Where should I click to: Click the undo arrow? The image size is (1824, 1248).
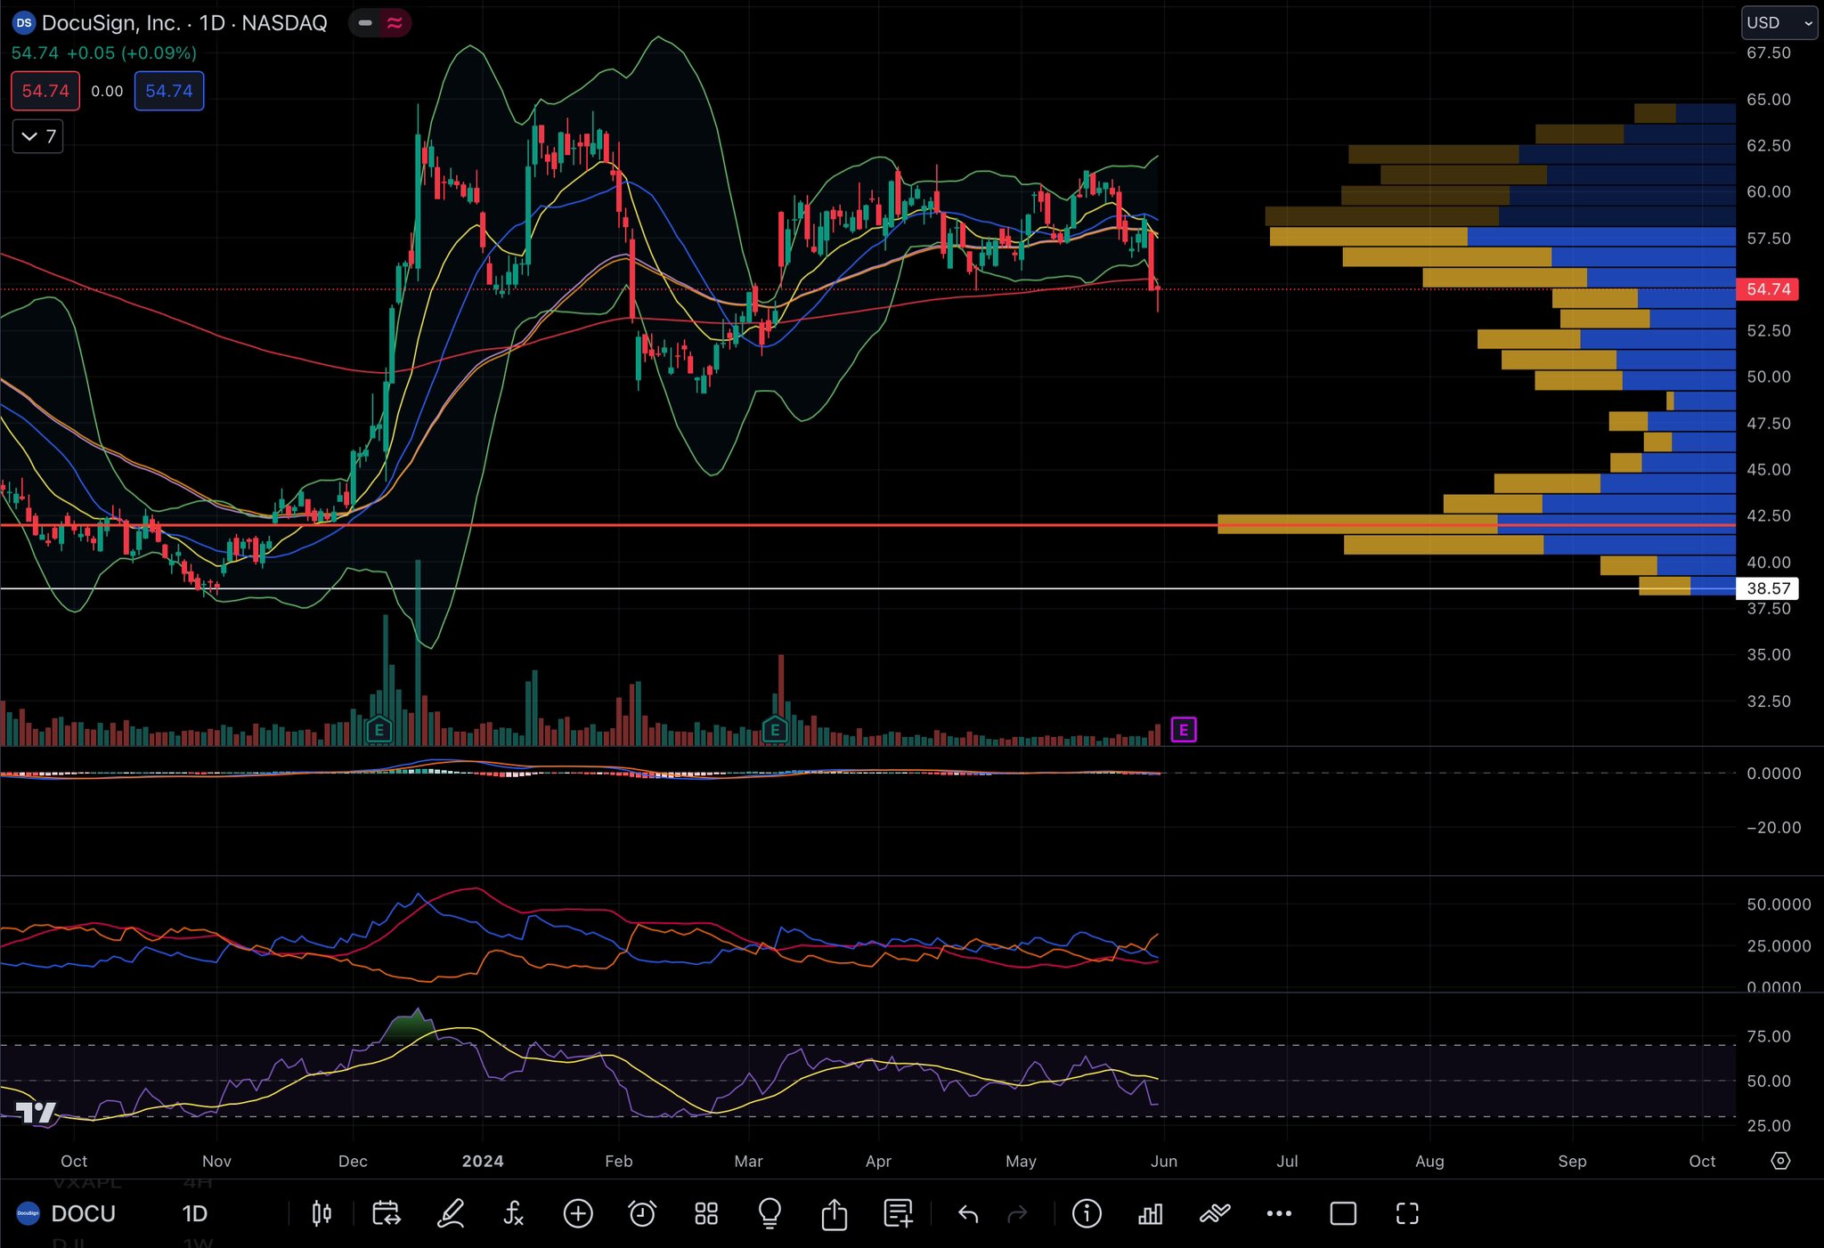point(968,1213)
